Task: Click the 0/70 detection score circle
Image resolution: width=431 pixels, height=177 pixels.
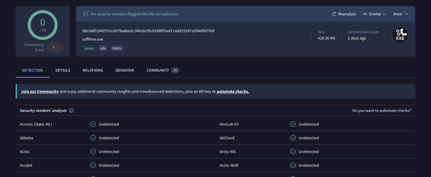Action: pyautogui.click(x=42, y=25)
